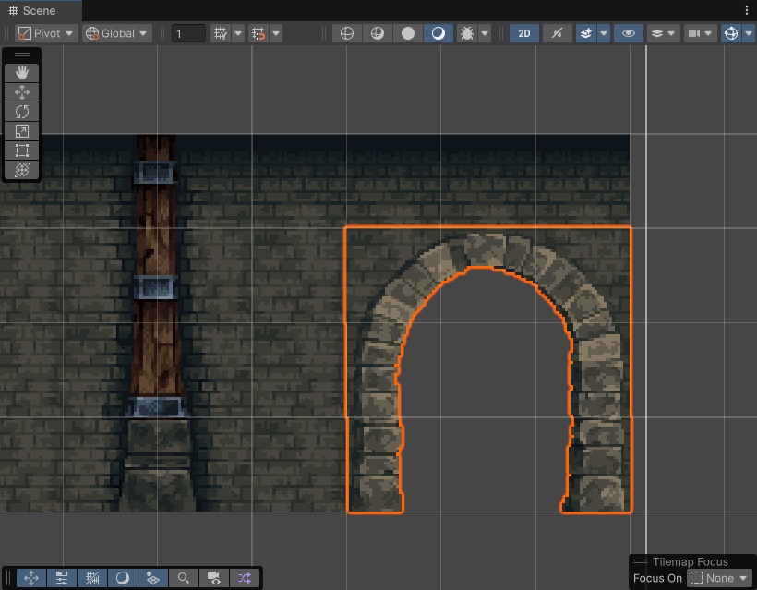The width and height of the screenshot is (757, 590).
Task: Click the Cameras overlay icon in bottom bar
Action: click(x=214, y=577)
